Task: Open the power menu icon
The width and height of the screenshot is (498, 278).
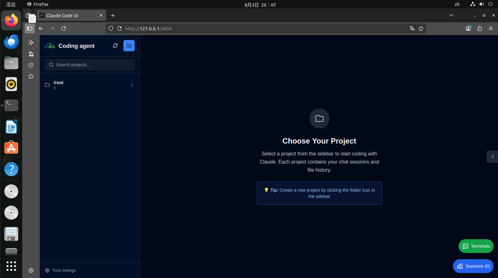Action: (x=490, y=4)
